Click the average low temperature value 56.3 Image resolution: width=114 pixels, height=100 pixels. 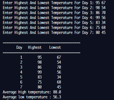coord(57,97)
